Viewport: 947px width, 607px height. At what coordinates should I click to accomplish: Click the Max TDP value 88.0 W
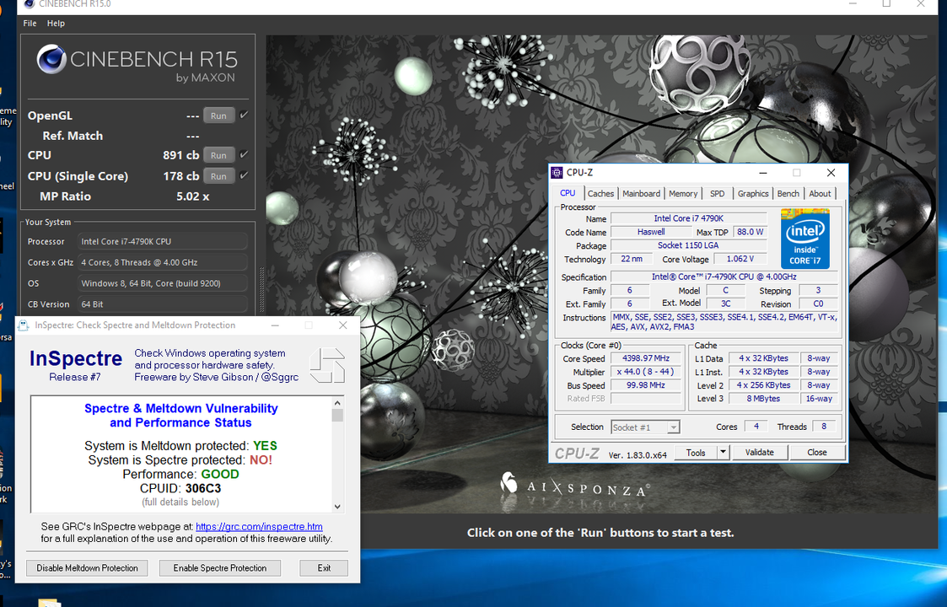[x=751, y=232]
